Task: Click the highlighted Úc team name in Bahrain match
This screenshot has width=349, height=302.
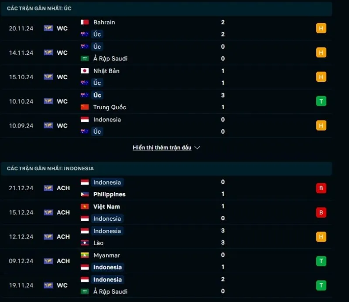Action: pyautogui.click(x=96, y=34)
